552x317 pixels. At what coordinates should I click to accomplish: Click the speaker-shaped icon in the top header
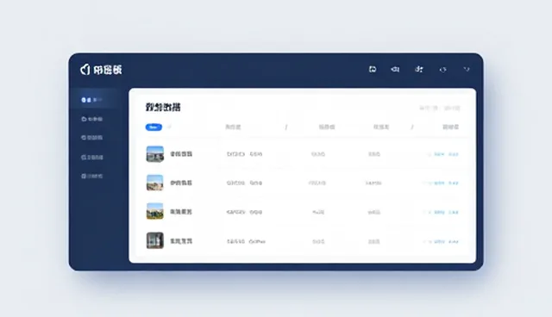(x=395, y=69)
